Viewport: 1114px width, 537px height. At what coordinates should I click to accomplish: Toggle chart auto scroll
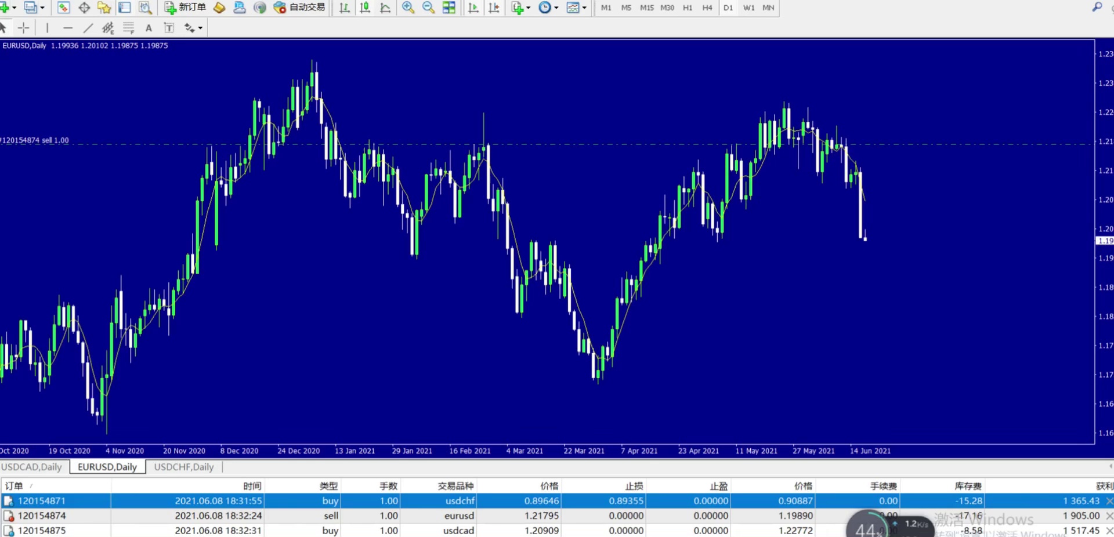[x=473, y=8]
